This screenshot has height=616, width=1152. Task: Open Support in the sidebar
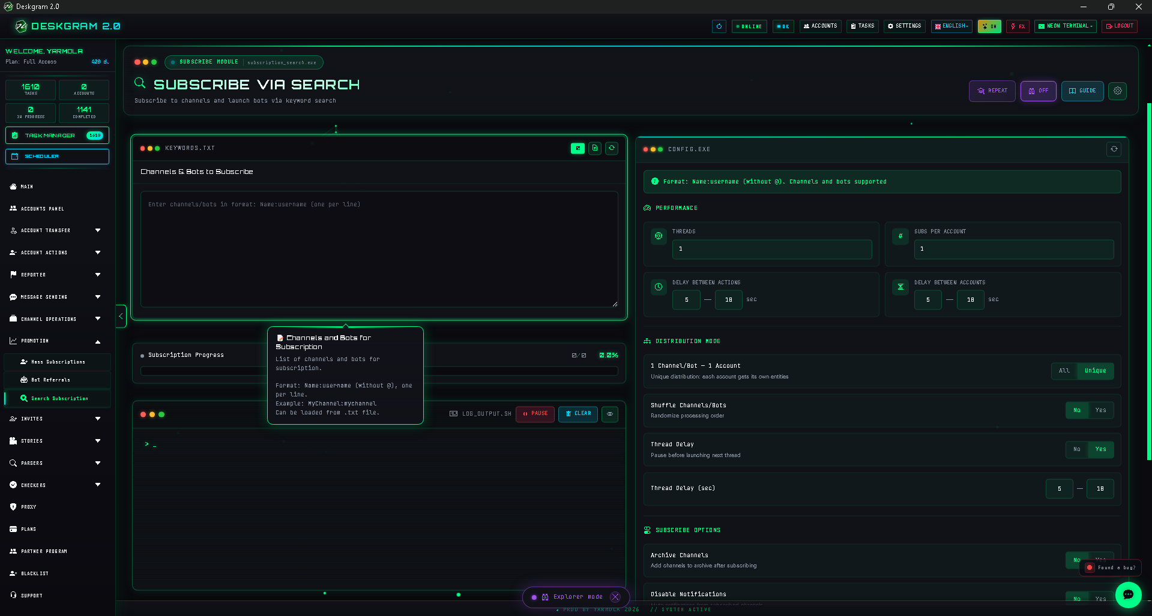58,596
